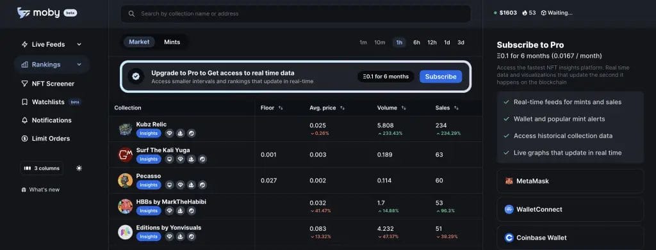Click the Editions by Yonvisuals avatar
The image size is (656, 250).
click(126, 232)
